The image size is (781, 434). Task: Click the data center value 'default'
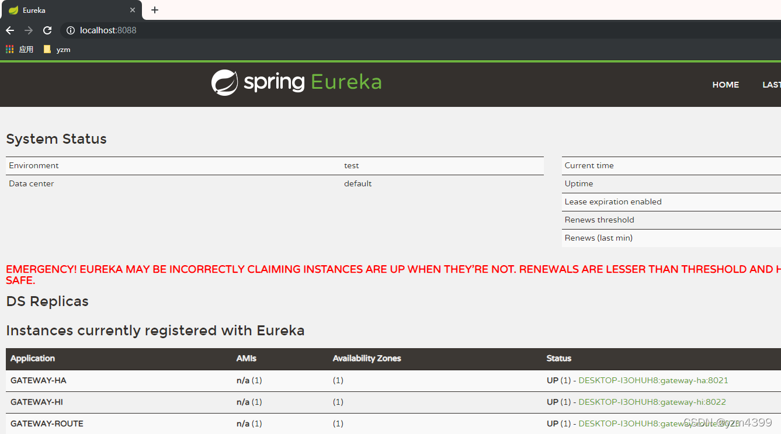pyautogui.click(x=357, y=183)
